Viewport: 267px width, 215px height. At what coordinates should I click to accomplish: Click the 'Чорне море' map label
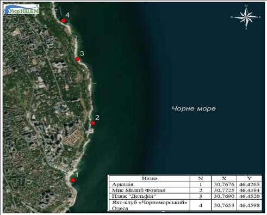point(194,108)
